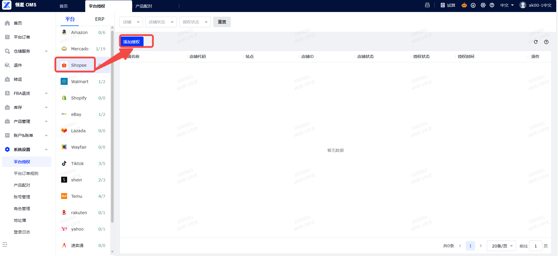Select the 平台 tab above platform list
Viewport: 558px width, 256px height.
pos(70,19)
